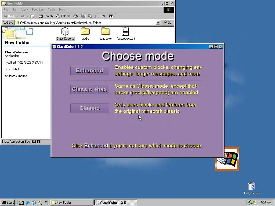Image resolution: width=275 pixels, height=206 pixels.
Task: Click the New Folder title bar folder icon
Action: tap(4, 3)
